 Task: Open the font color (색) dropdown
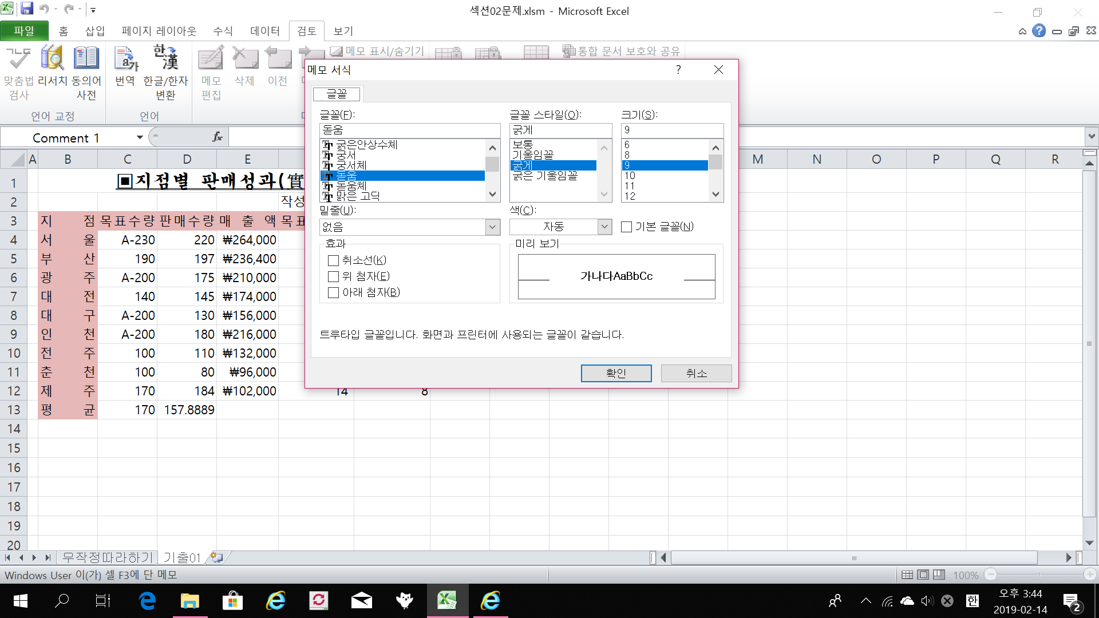tap(604, 227)
